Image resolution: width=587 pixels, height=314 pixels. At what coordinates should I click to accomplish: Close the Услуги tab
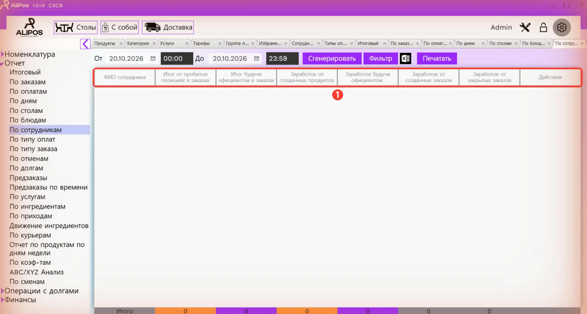click(x=187, y=43)
